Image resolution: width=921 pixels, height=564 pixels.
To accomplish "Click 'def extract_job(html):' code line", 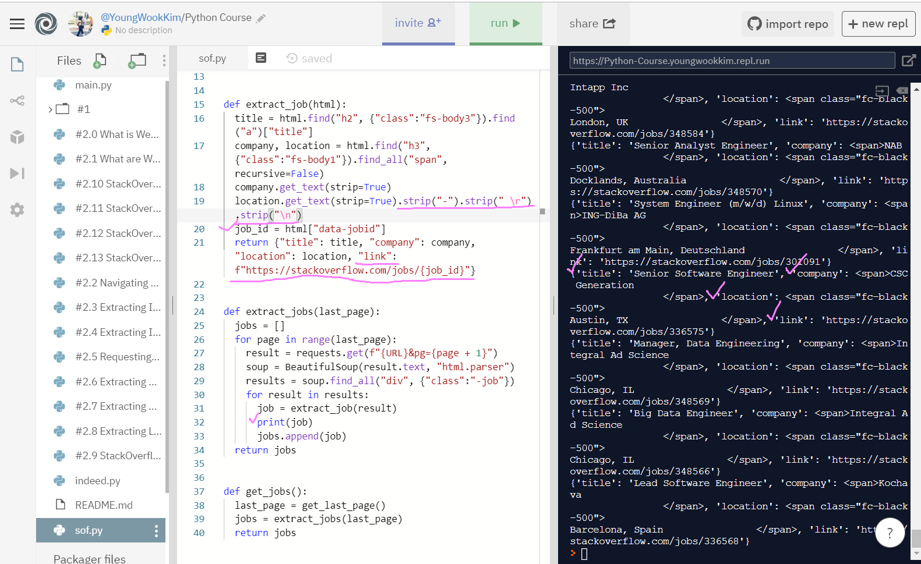I will point(285,104).
